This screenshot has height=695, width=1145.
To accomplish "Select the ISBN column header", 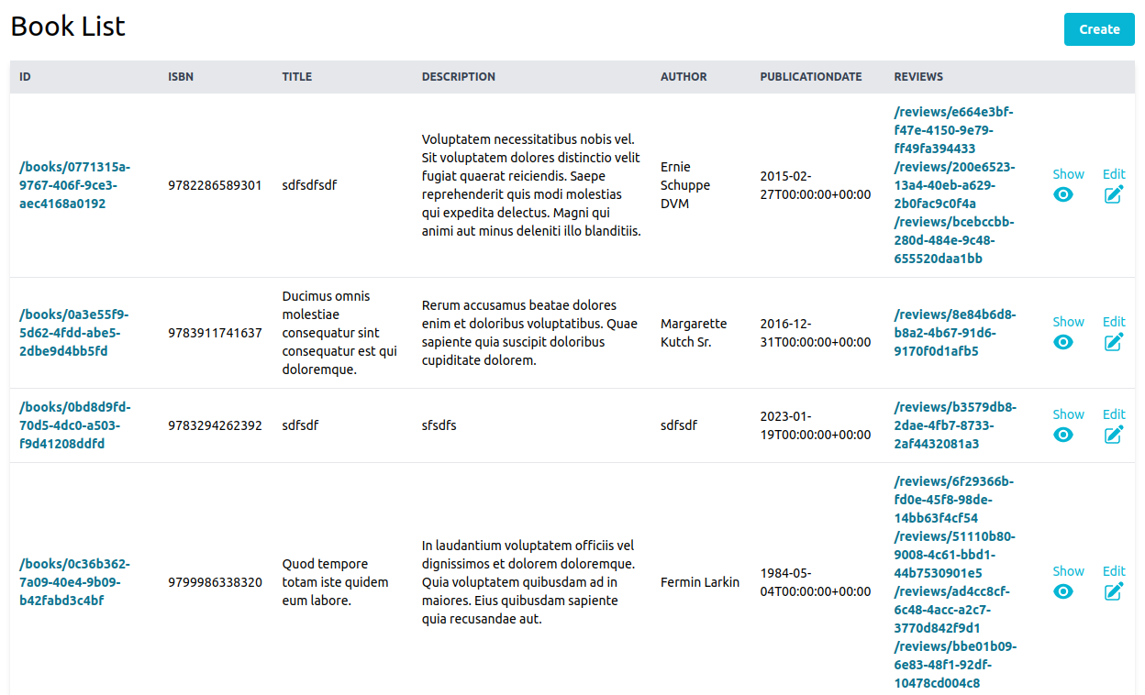I will pos(181,77).
